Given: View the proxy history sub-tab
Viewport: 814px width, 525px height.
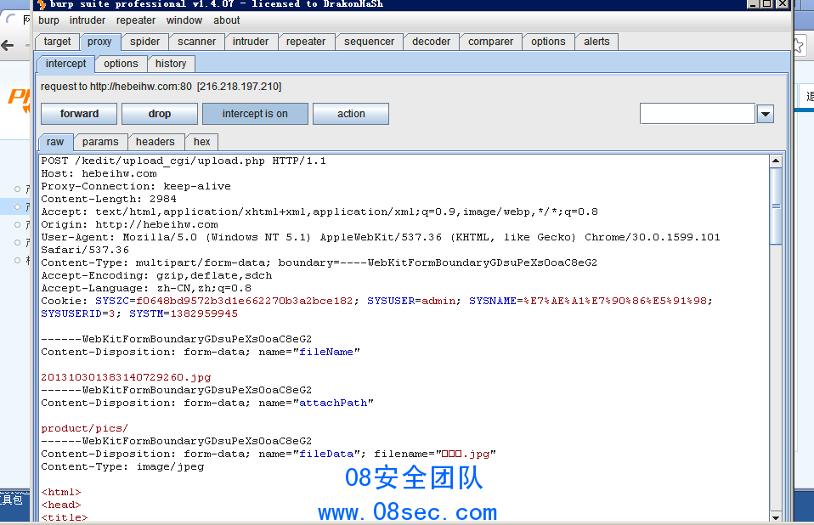Looking at the screenshot, I should pyautogui.click(x=171, y=64).
